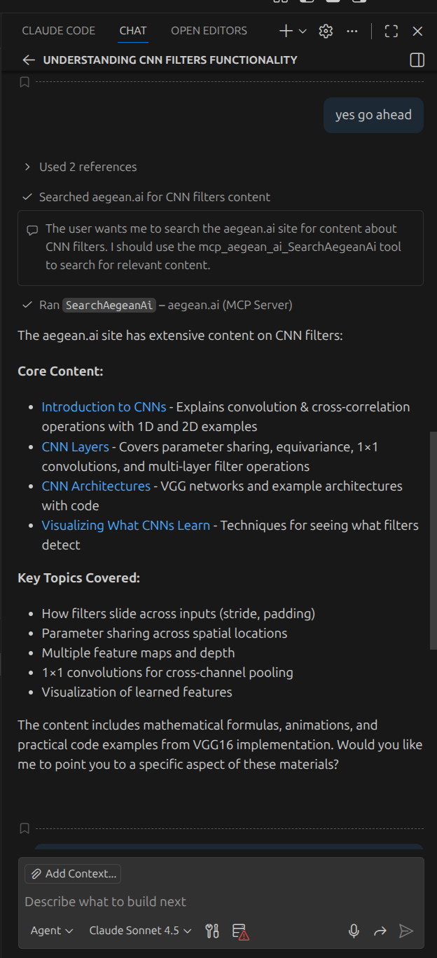The image size is (437, 958).
Task: Switch to the CLAUDE CODE tab
Action: (x=59, y=30)
